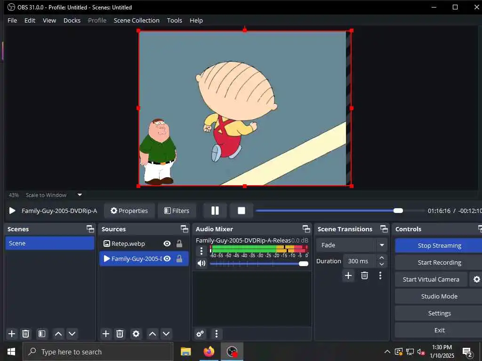The width and height of the screenshot is (482, 361).
Task: Open the Fade transition dropdown
Action: 352,245
